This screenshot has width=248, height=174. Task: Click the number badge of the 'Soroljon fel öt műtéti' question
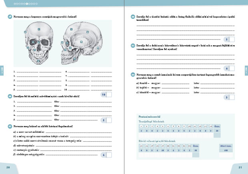(x=10, y=96)
